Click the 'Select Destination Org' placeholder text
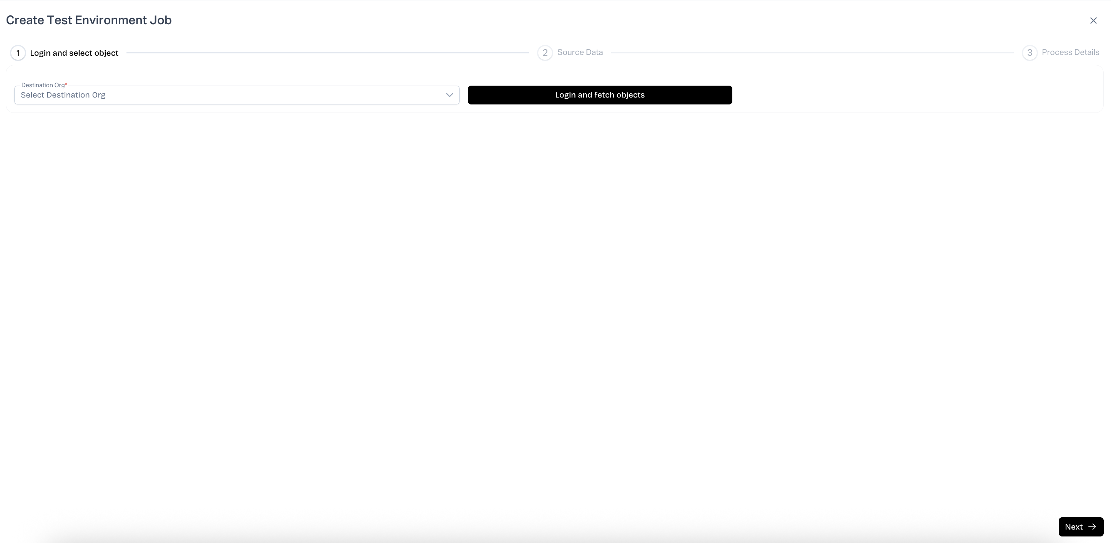This screenshot has width=1111, height=543. point(63,95)
